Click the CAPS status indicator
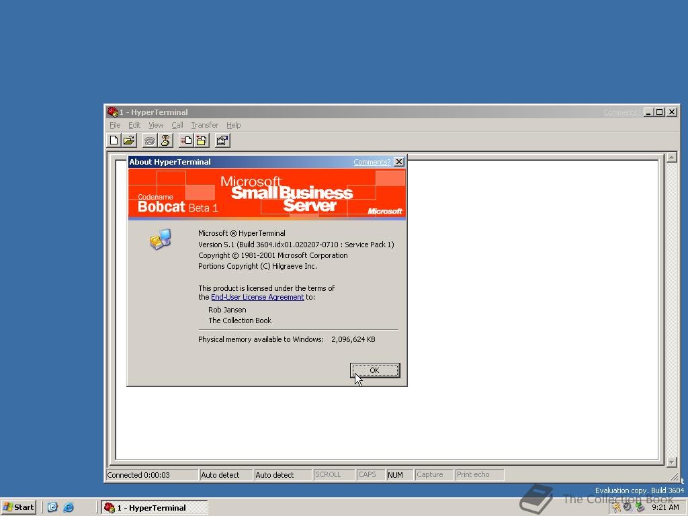 (370, 475)
